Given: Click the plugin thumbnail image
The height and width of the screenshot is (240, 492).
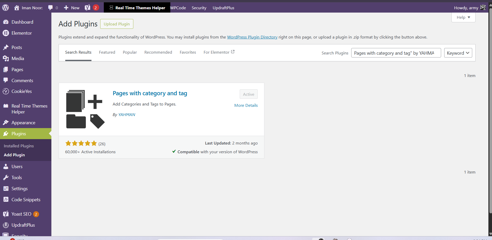Looking at the screenshot, I should pos(86,109).
